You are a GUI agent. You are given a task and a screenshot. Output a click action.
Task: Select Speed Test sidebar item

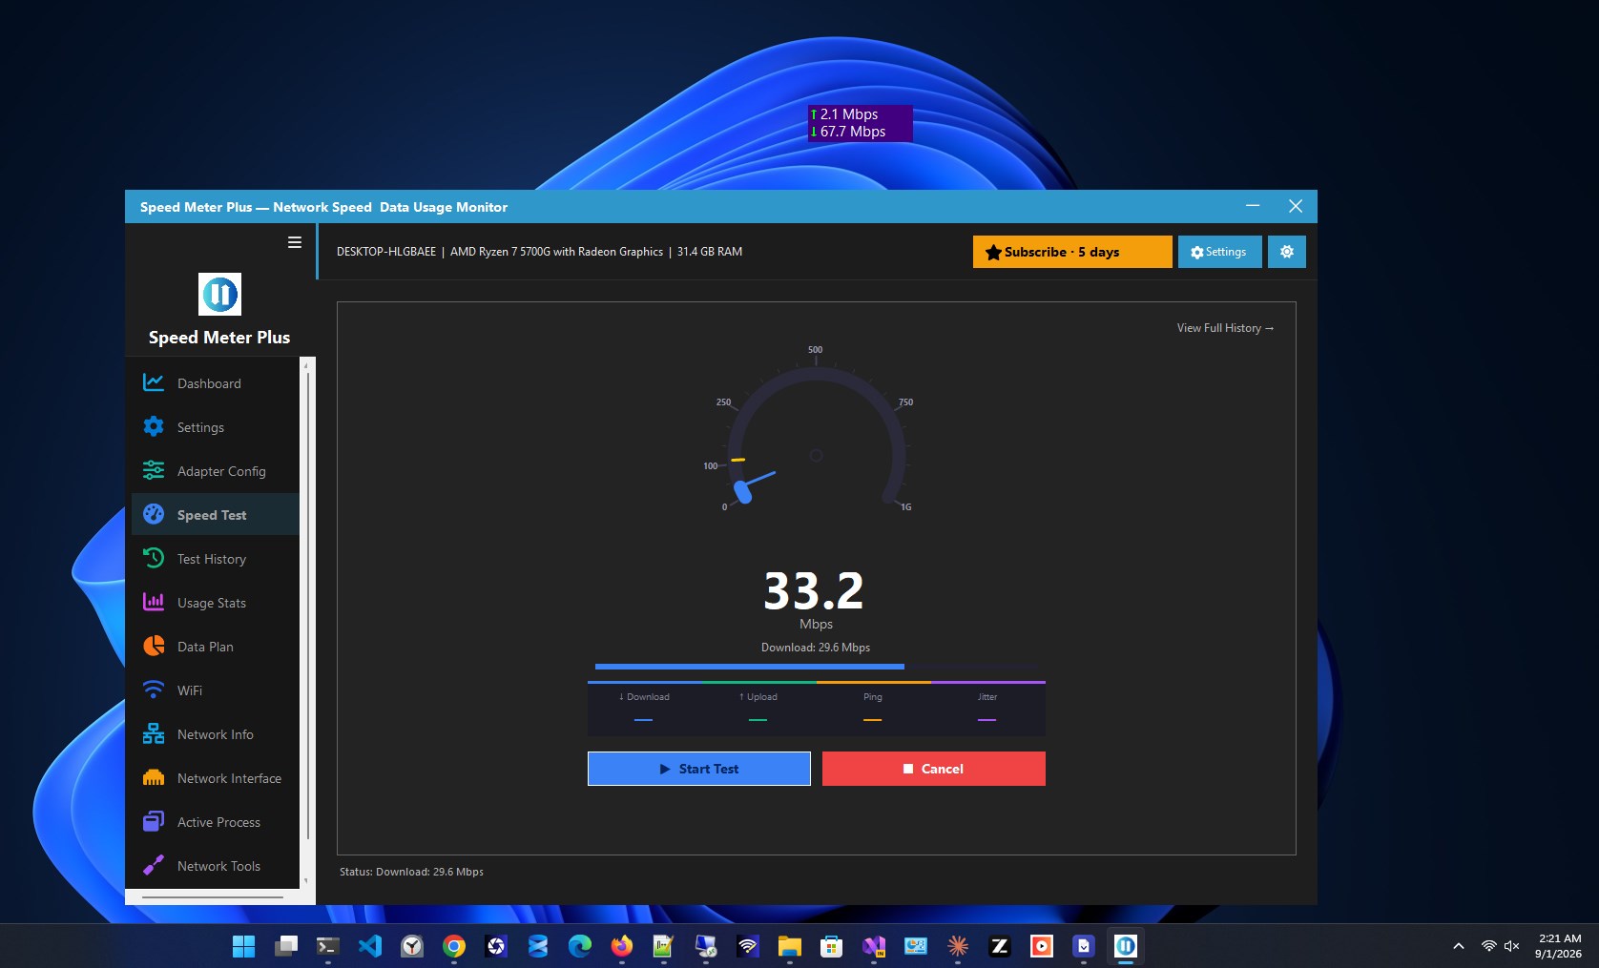pyautogui.click(x=216, y=515)
